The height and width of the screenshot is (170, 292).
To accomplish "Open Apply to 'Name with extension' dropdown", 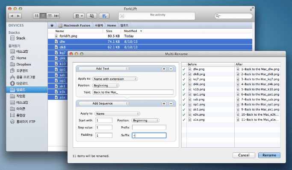I will pyautogui.click(x=115, y=79).
